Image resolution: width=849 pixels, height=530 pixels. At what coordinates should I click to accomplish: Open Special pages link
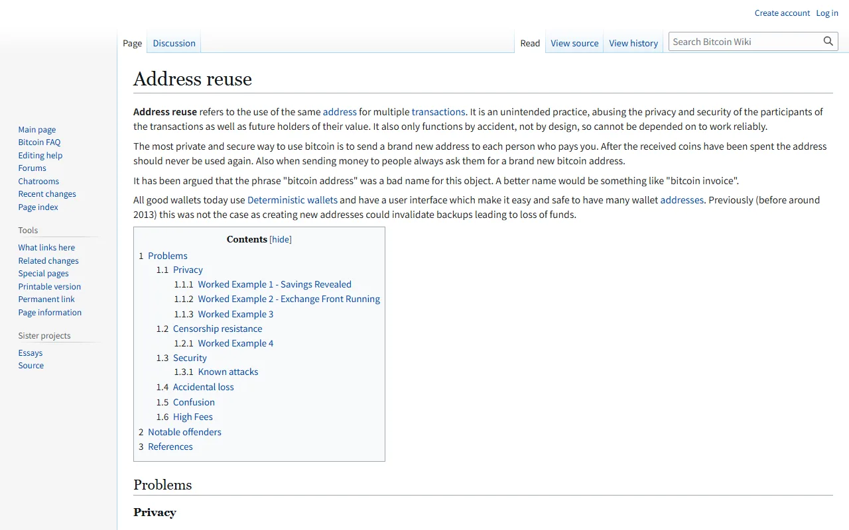44,274
